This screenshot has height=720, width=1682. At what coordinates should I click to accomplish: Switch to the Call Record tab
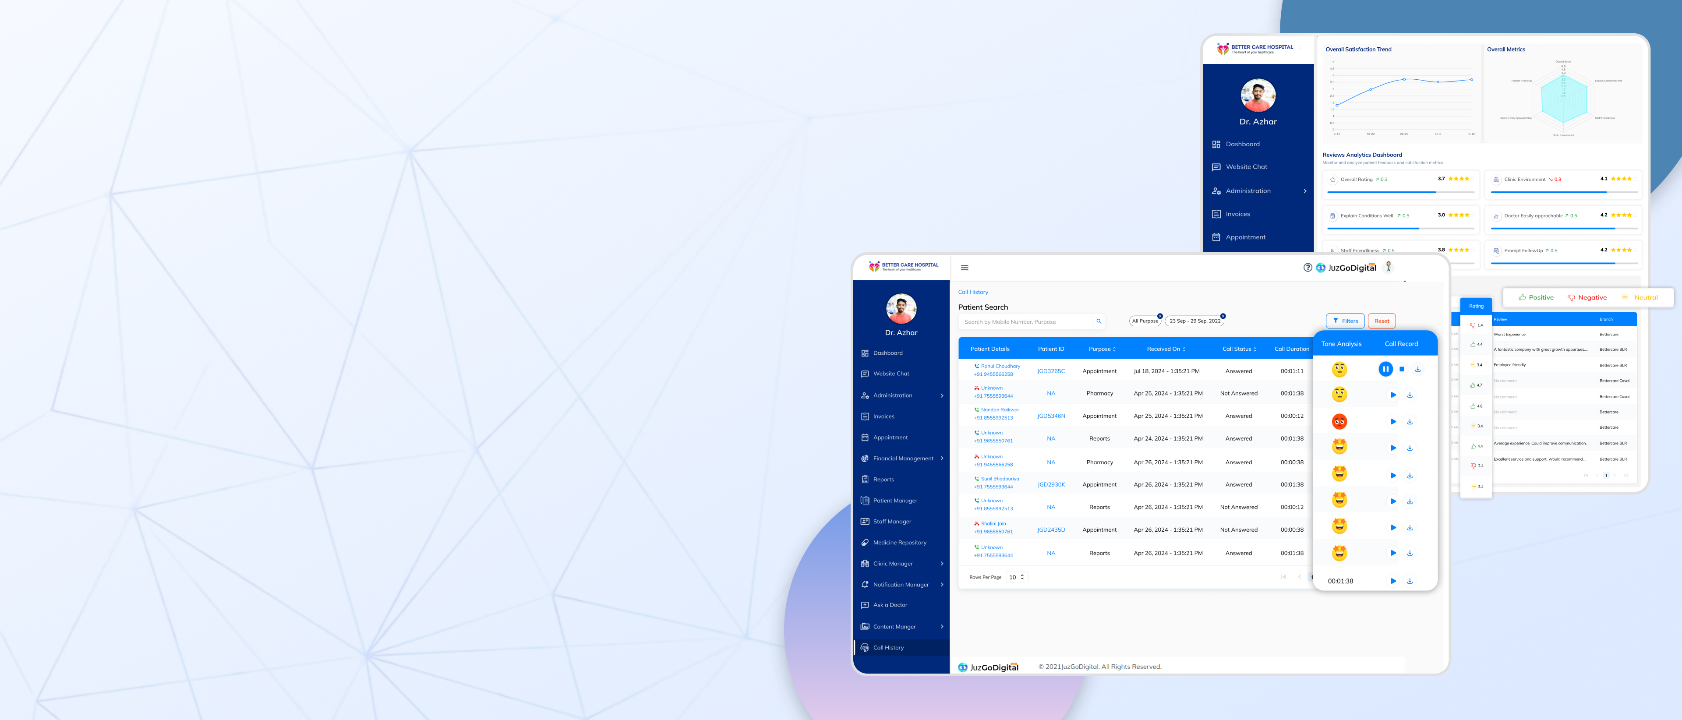(x=1401, y=343)
